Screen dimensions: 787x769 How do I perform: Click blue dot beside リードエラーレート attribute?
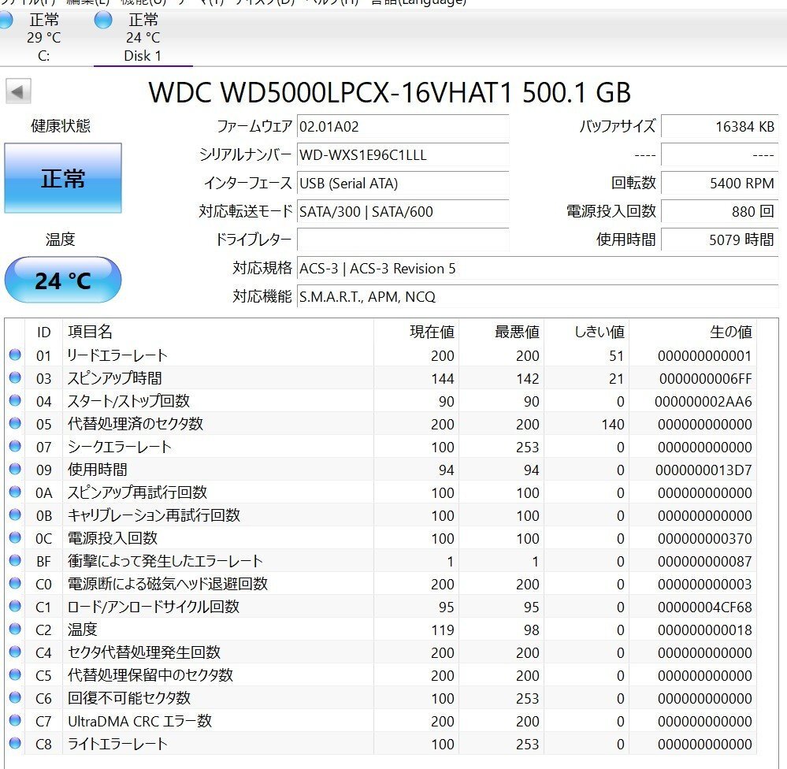(x=13, y=355)
